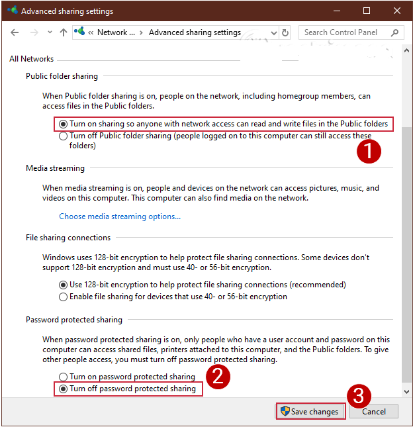Click the back navigation arrow
The width and height of the screenshot is (413, 427).
pyautogui.click(x=15, y=32)
